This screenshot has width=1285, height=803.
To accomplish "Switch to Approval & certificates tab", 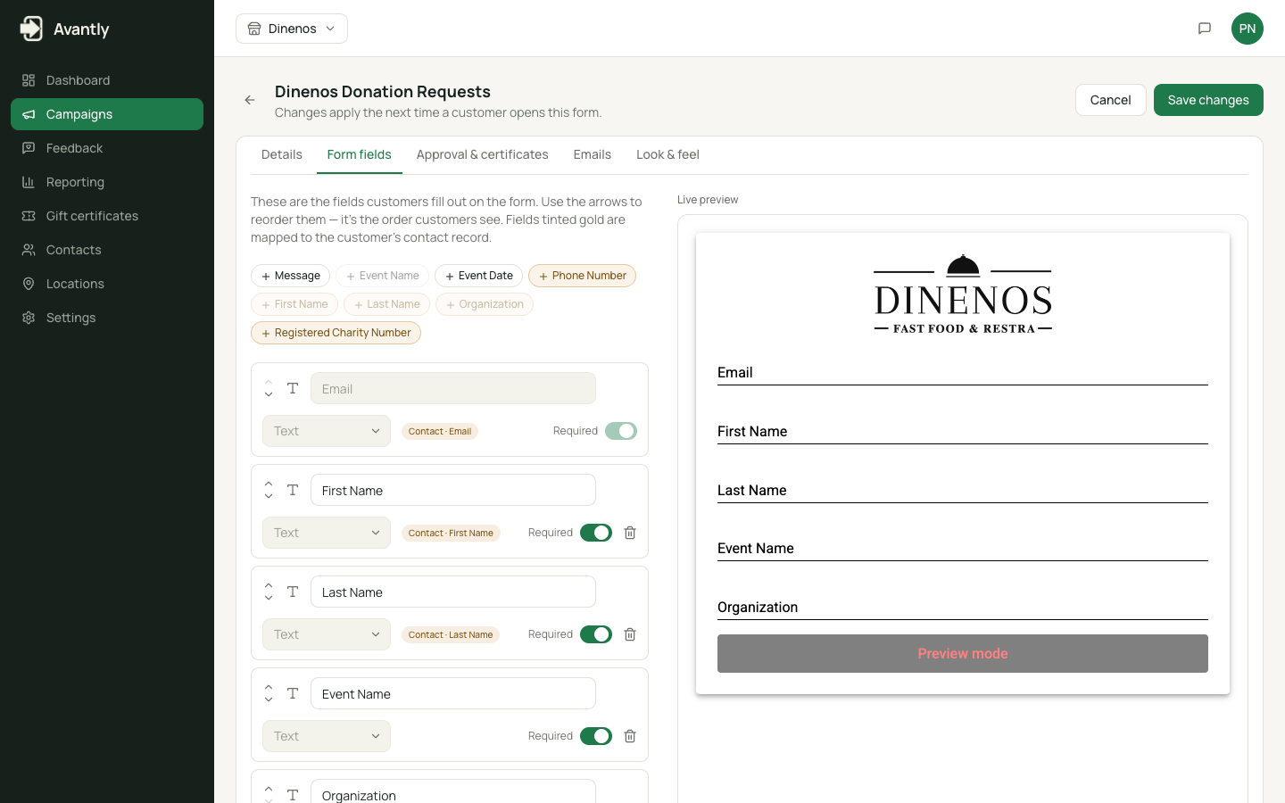I will [483, 154].
